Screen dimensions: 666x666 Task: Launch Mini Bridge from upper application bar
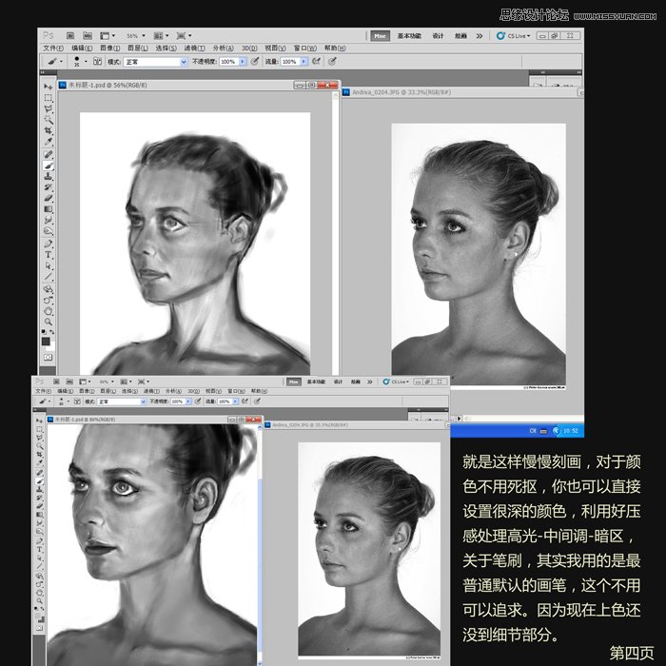click(88, 36)
